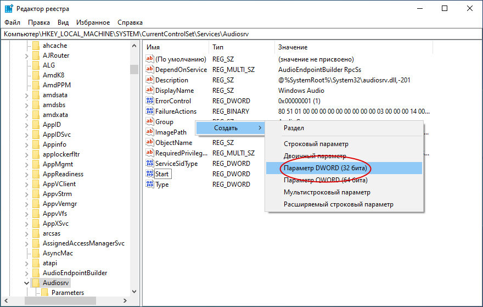Select the ServiceSidType value icon
The width and height of the screenshot is (483, 307).
click(150, 163)
